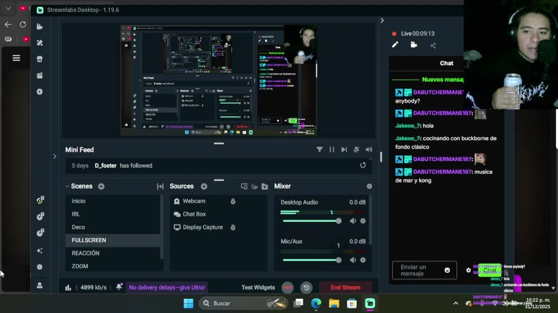Screen dimensions: 558x313
Task: Open the sparkle Ultra icon in sidebar
Action: [40, 251]
